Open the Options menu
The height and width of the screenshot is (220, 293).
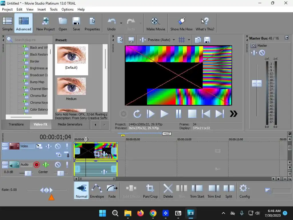(68, 9)
